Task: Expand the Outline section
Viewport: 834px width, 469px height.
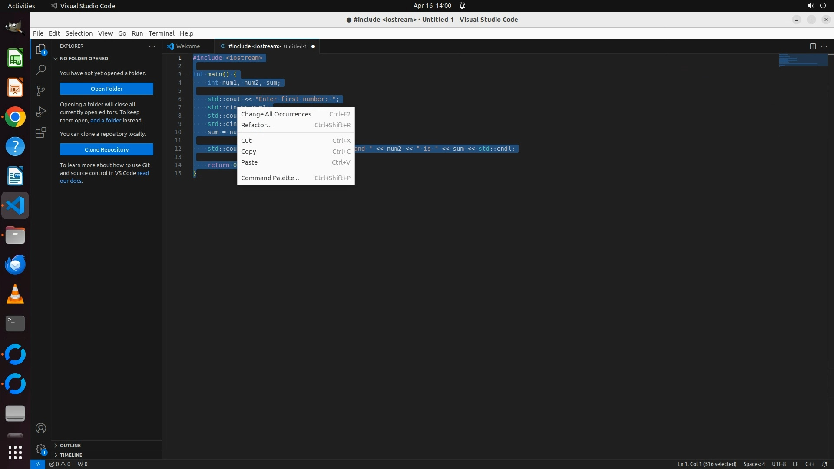Action: click(70, 446)
